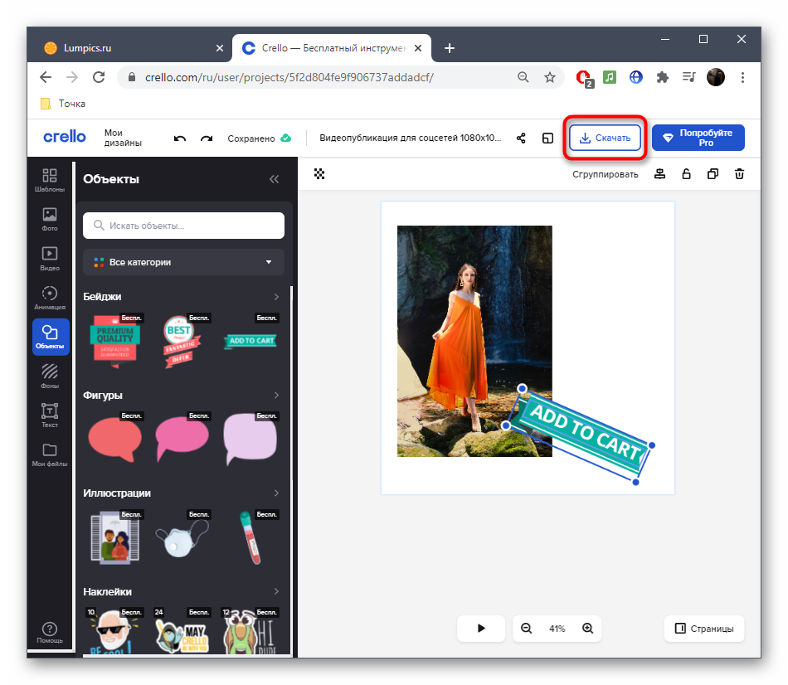This screenshot has height=685, width=788.
Task: Zoom in with the plus magnifier
Action: 587,629
